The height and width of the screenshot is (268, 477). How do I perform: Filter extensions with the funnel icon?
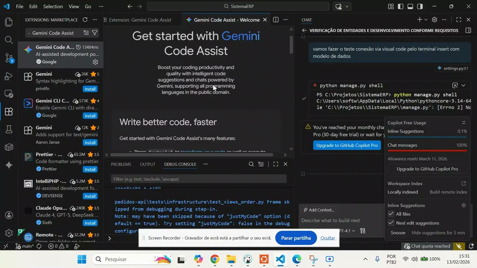click(x=95, y=33)
